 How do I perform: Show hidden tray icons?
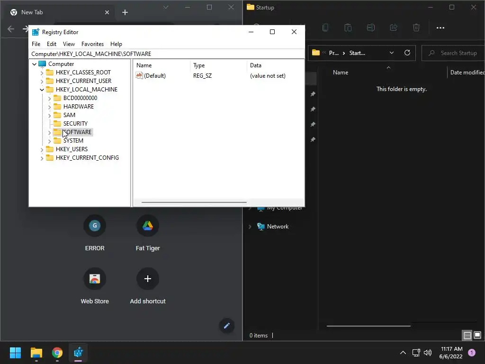(403, 353)
